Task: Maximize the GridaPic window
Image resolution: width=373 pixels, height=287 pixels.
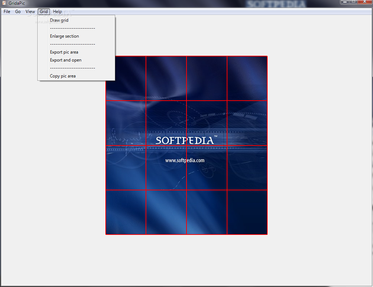Action: [x=353, y=2]
